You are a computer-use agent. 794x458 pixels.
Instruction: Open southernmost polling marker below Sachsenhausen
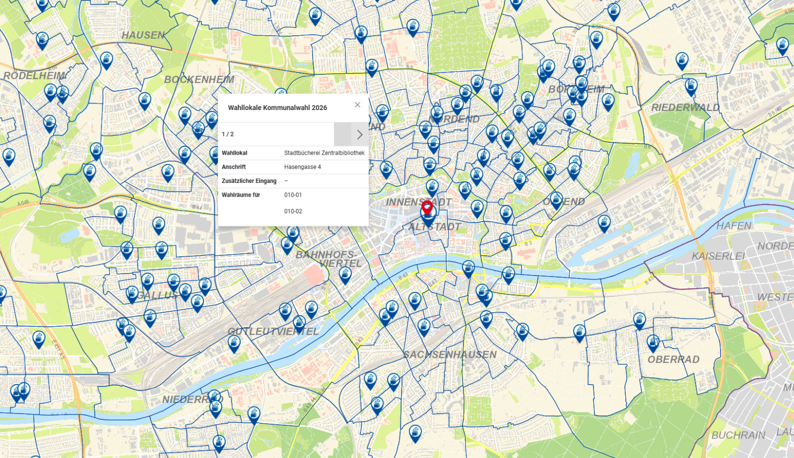pos(415,433)
